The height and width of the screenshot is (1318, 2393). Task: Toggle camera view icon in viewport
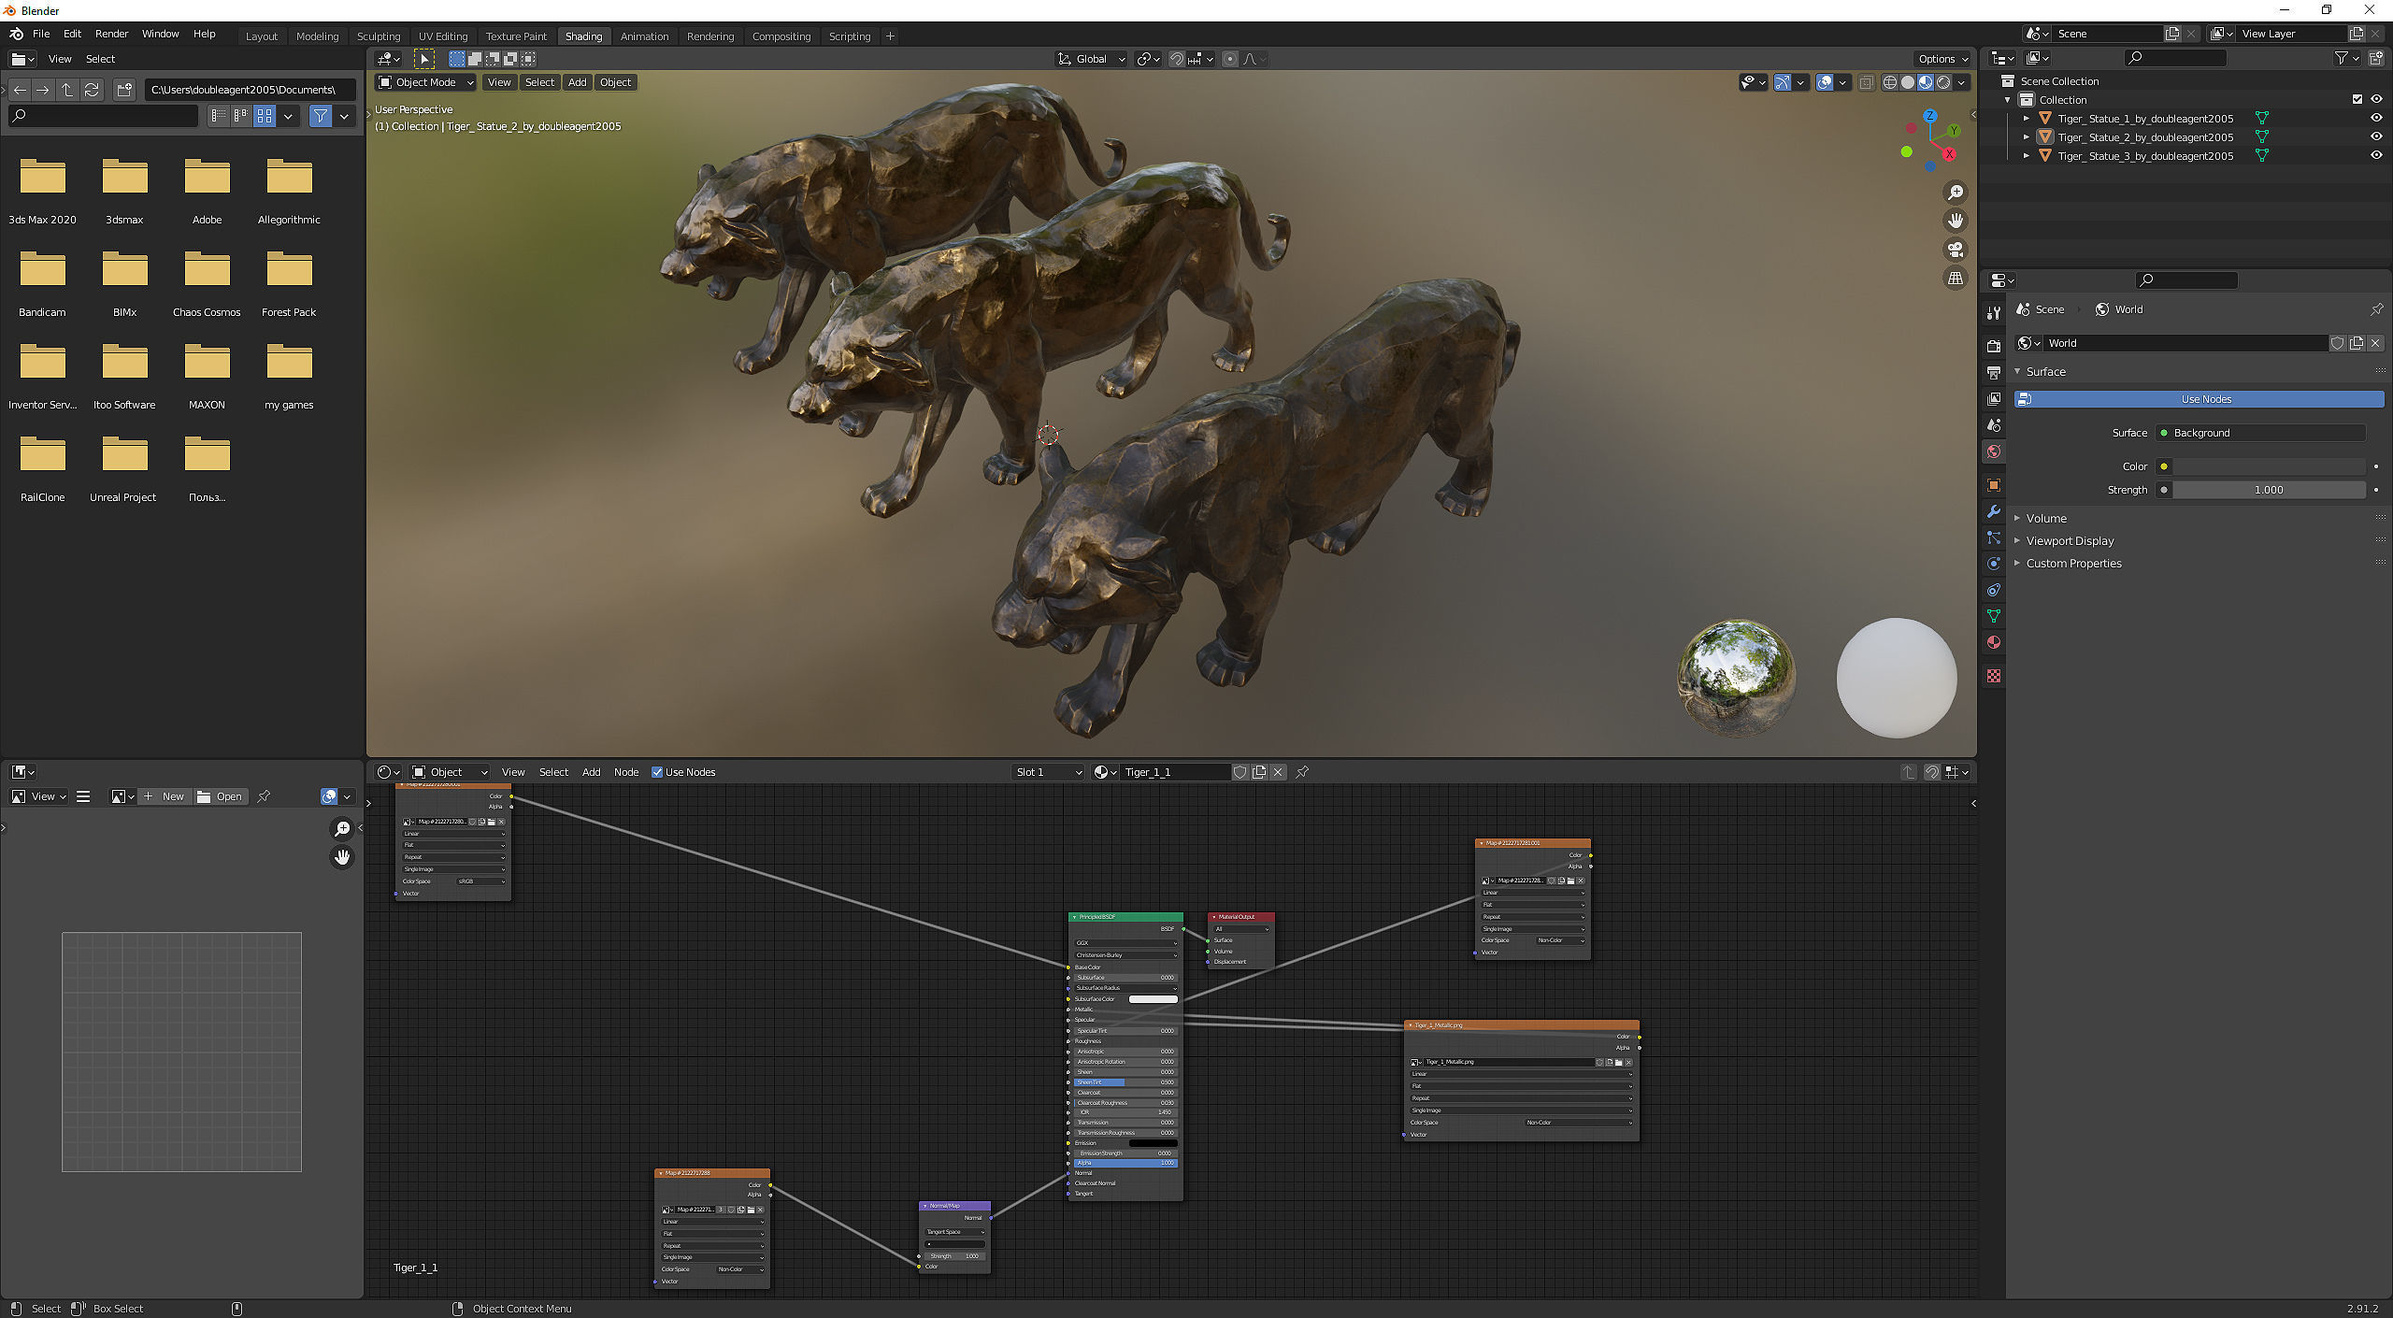[1955, 250]
